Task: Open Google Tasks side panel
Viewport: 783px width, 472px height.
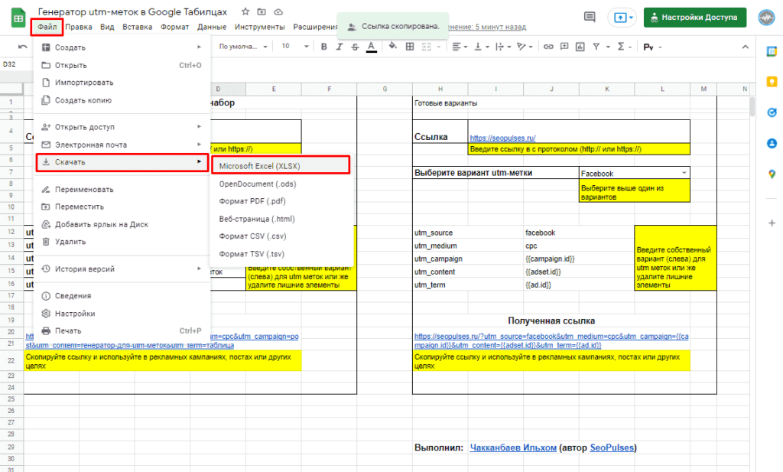Action: click(772, 112)
